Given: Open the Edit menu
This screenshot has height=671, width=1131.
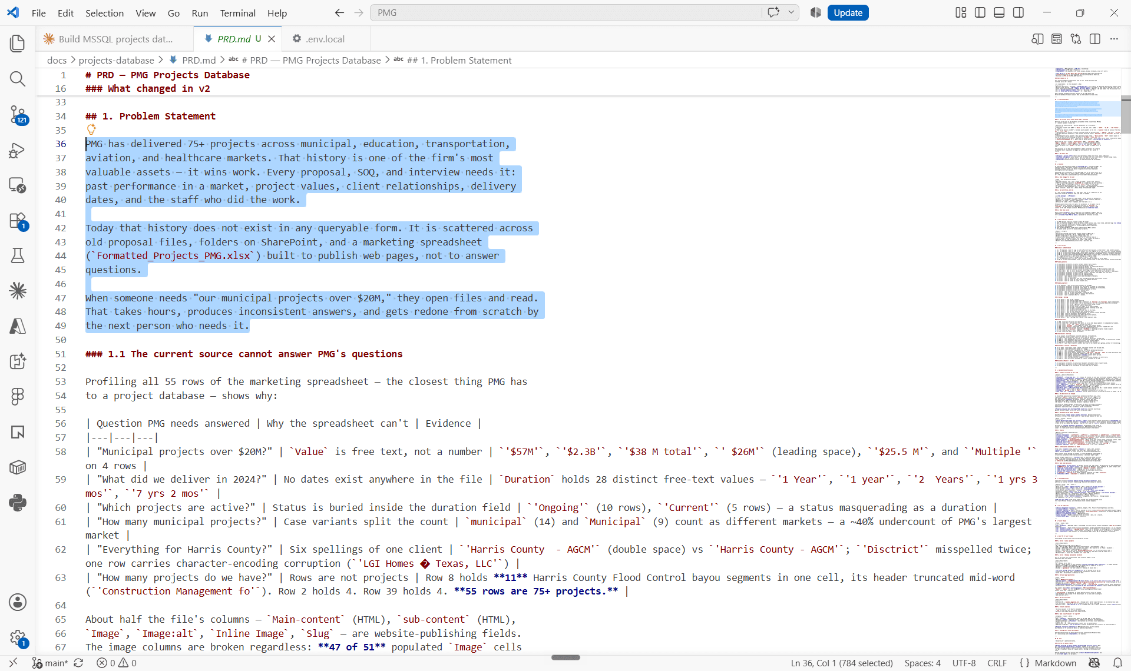Looking at the screenshot, I should 66,13.
